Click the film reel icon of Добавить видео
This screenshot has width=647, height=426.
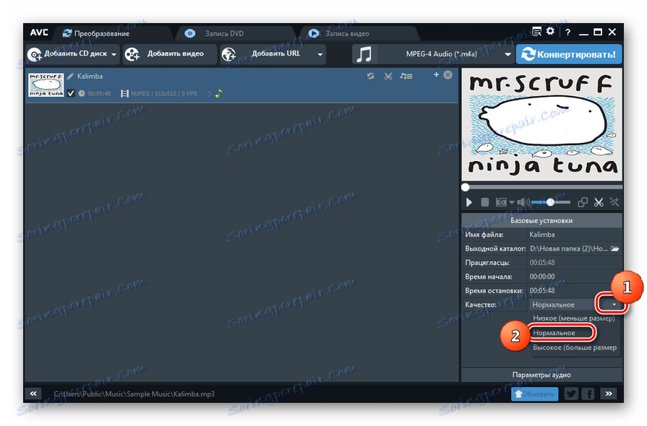tap(132, 54)
